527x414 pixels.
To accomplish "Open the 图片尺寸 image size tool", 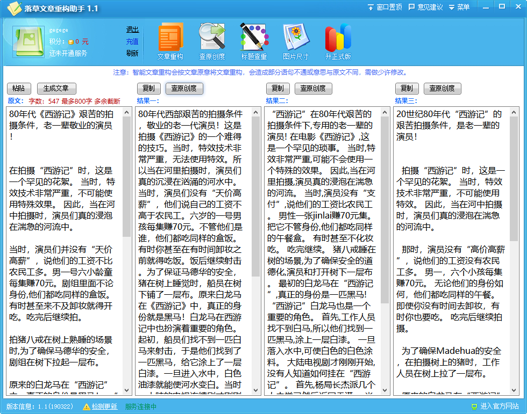I will [296, 41].
